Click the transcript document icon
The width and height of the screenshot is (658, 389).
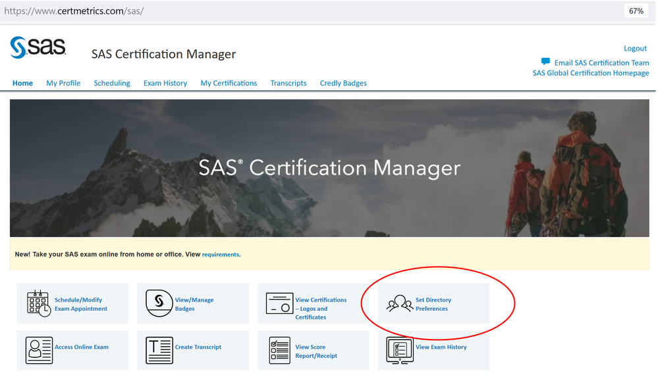tap(159, 350)
